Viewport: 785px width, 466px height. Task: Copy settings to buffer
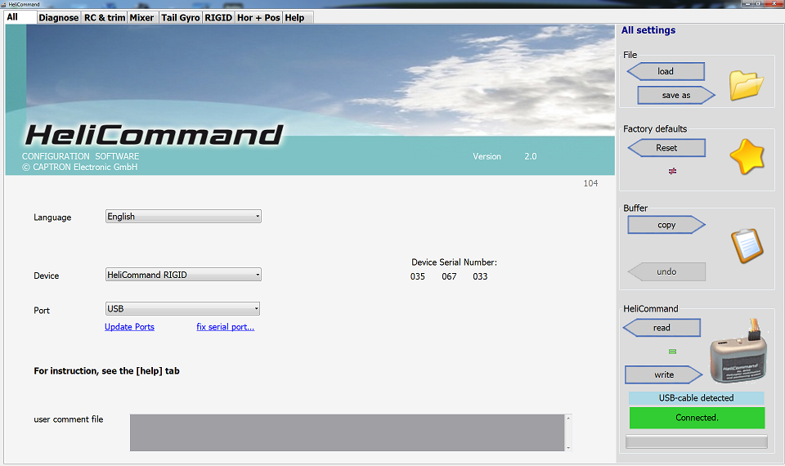coord(666,225)
